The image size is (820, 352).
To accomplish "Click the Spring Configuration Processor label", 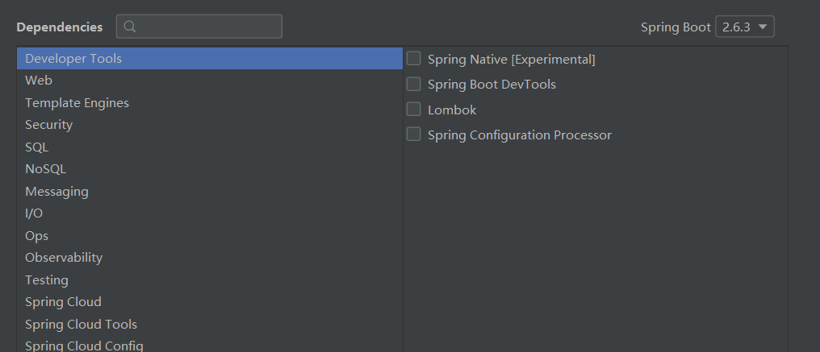I will pos(519,135).
